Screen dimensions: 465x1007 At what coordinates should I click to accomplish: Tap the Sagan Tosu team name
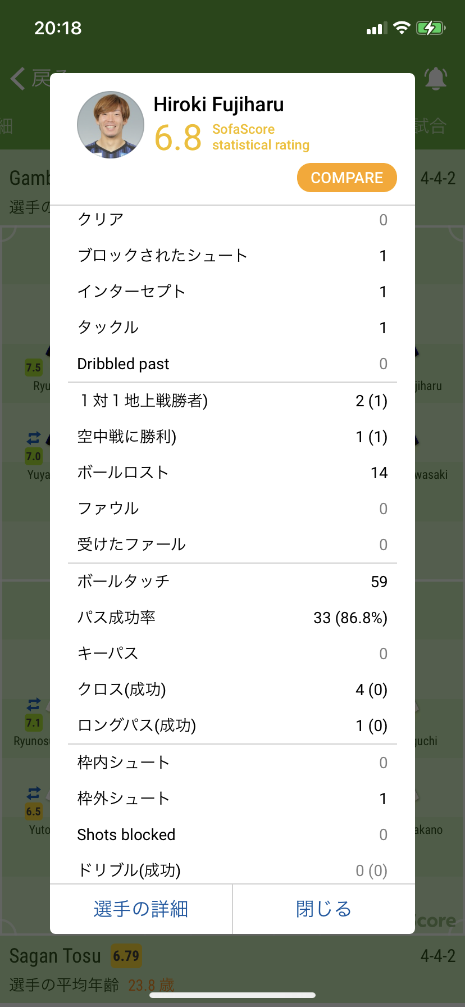pos(55,956)
